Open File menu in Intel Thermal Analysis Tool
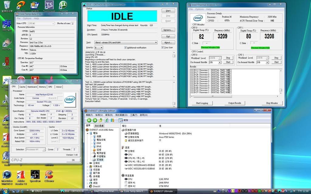 point(191,9)
